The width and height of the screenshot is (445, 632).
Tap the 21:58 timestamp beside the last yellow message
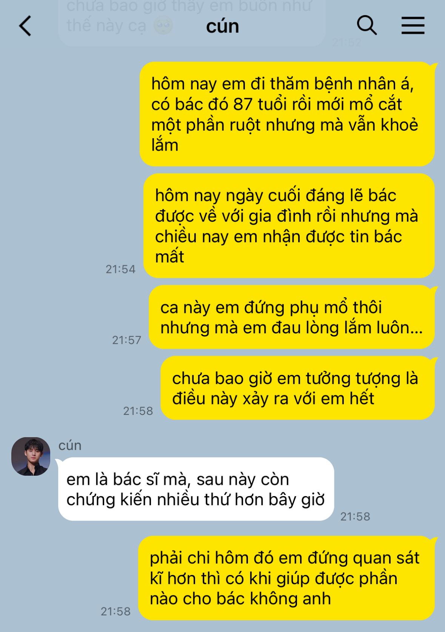coord(115,611)
